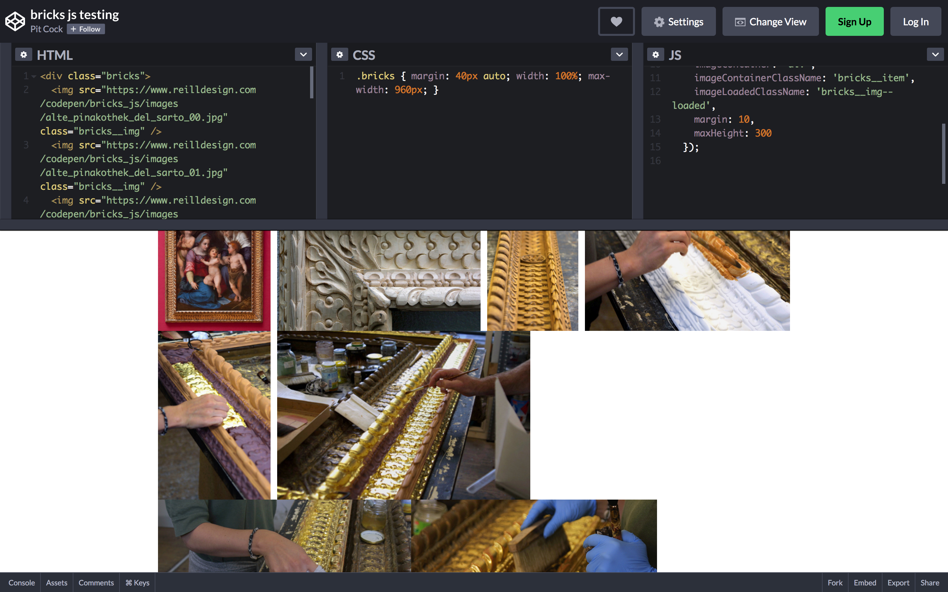Open the JS editor settings gear

click(x=655, y=55)
